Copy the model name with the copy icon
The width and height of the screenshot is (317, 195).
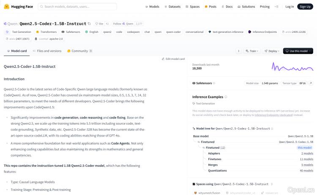(x=89, y=24)
